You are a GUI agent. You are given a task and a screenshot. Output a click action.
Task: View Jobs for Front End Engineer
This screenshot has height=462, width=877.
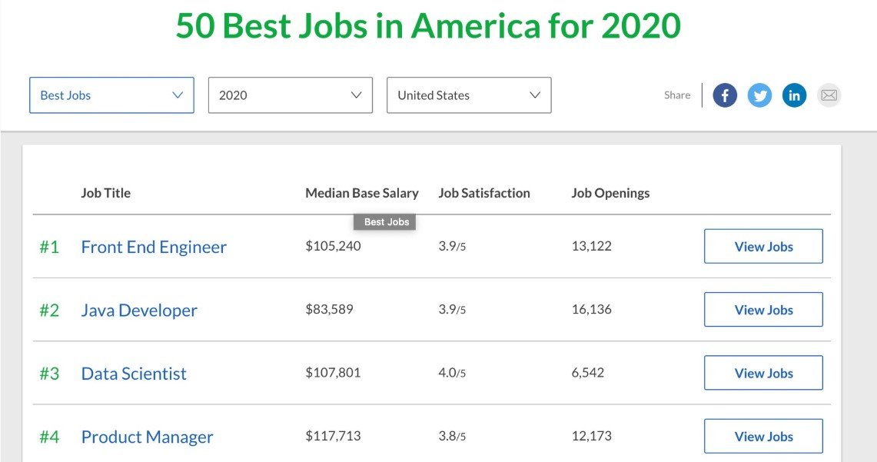pos(763,247)
